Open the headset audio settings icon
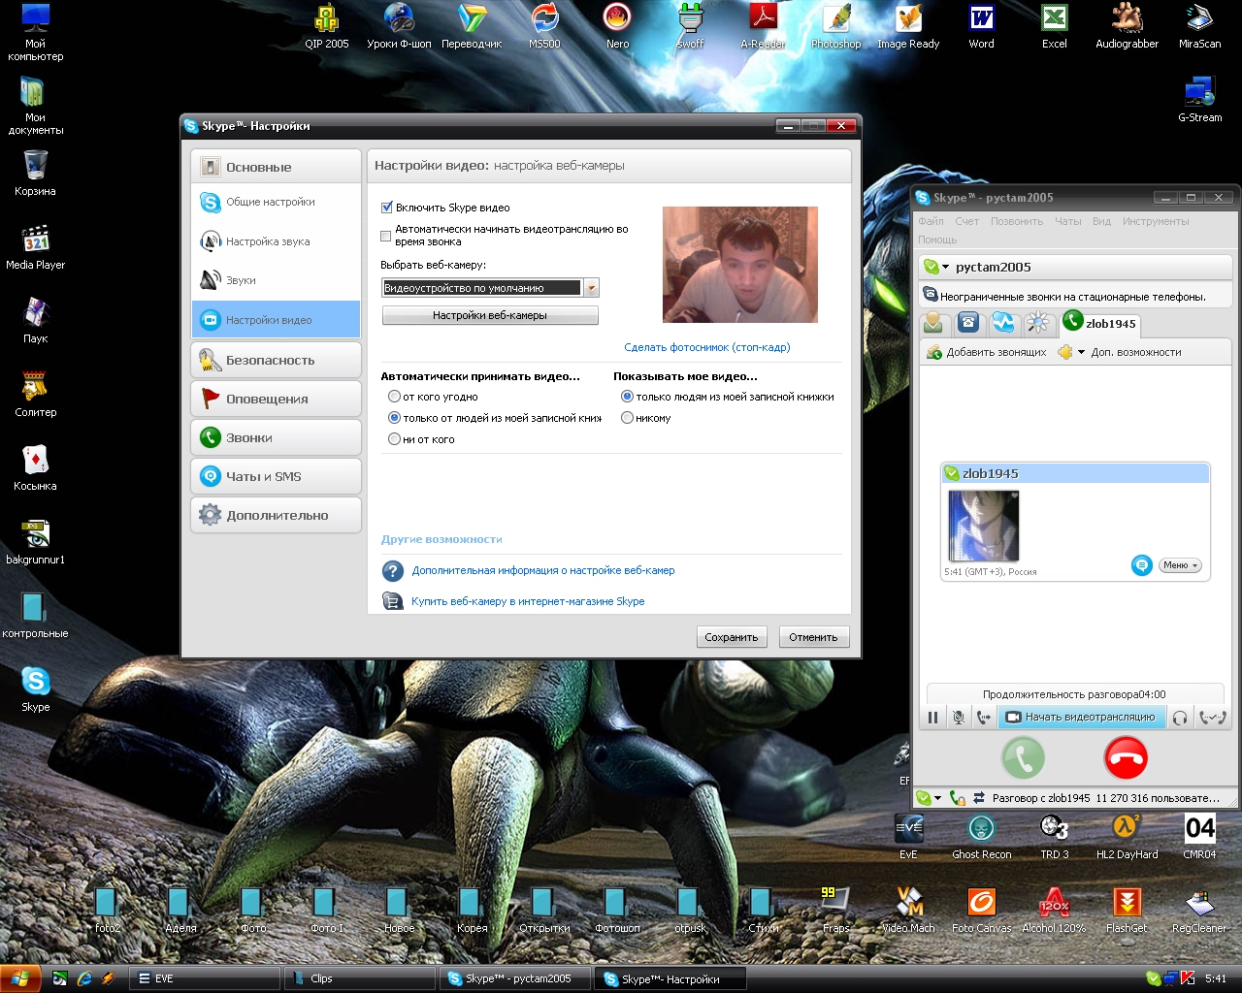The height and width of the screenshot is (993, 1242). [1180, 718]
